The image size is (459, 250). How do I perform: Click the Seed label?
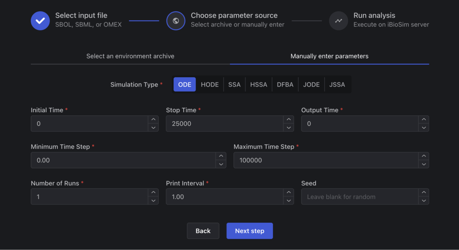(x=309, y=183)
